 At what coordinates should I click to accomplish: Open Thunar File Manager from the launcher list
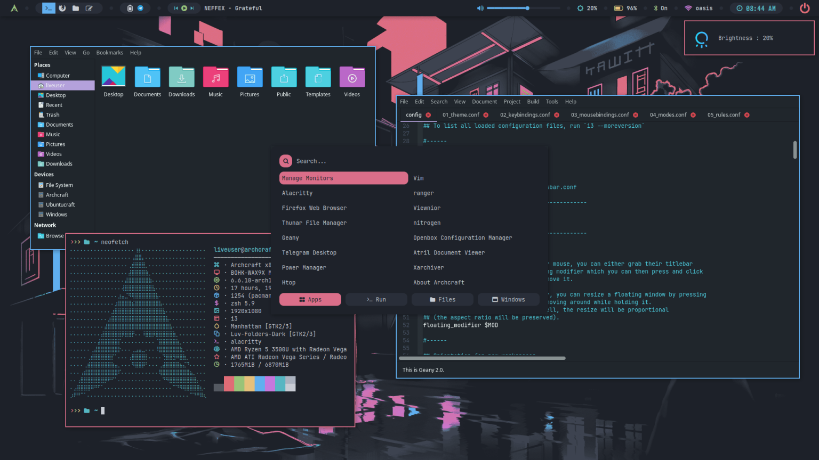point(314,223)
